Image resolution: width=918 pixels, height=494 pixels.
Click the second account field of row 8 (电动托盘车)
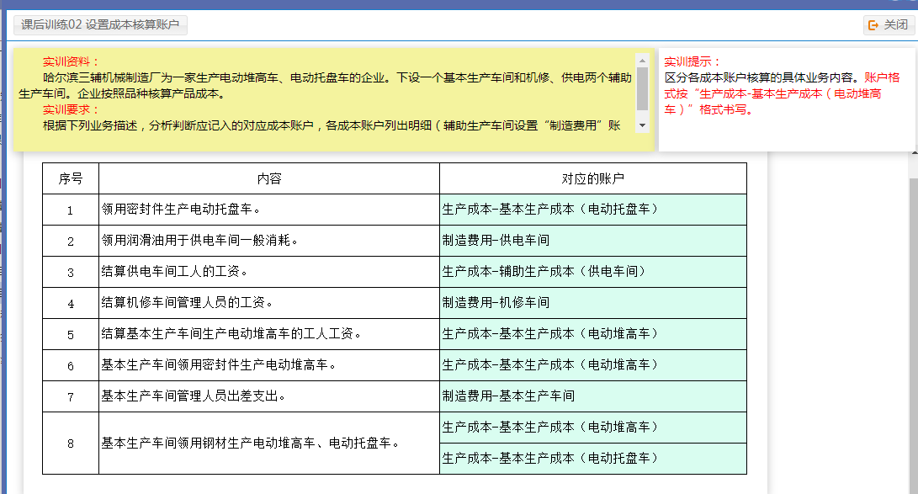point(593,459)
